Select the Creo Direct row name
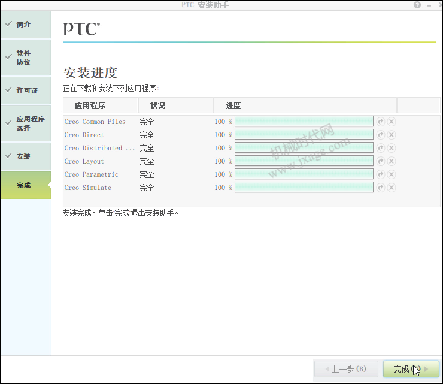 [84, 135]
